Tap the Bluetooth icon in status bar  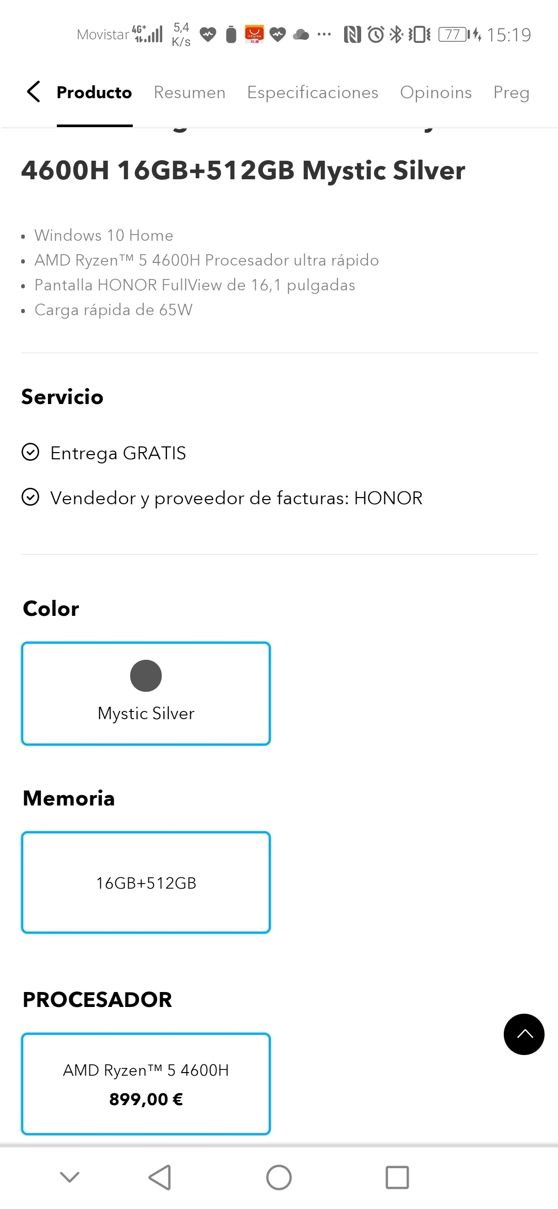[396, 34]
